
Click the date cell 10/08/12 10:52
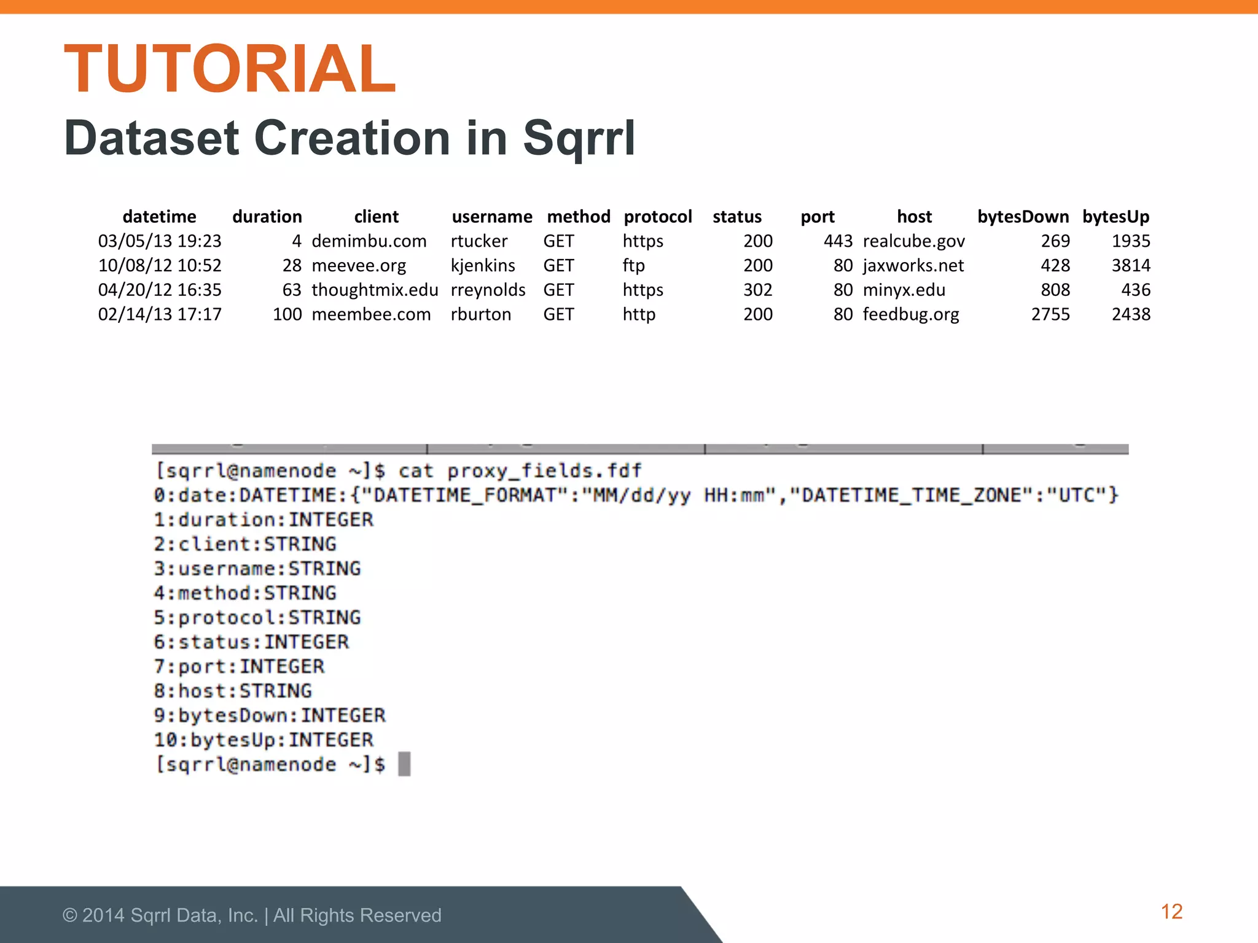[x=160, y=266]
